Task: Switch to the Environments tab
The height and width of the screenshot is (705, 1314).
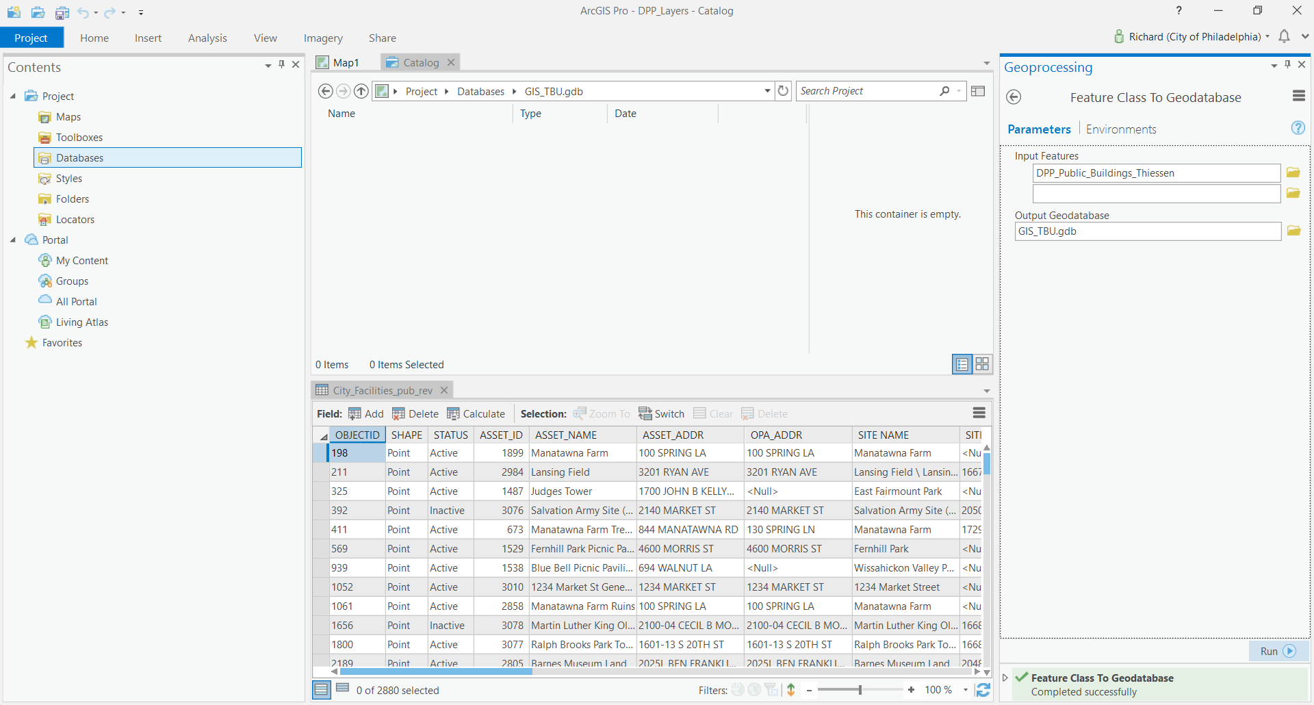Action: [1121, 129]
